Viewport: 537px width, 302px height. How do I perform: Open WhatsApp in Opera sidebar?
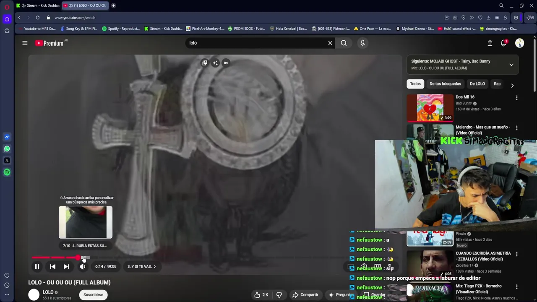tap(7, 149)
